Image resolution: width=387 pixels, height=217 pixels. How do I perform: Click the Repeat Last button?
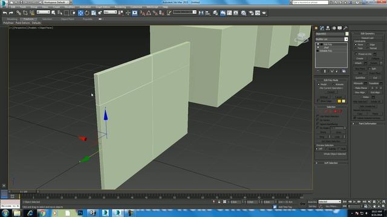point(368,38)
